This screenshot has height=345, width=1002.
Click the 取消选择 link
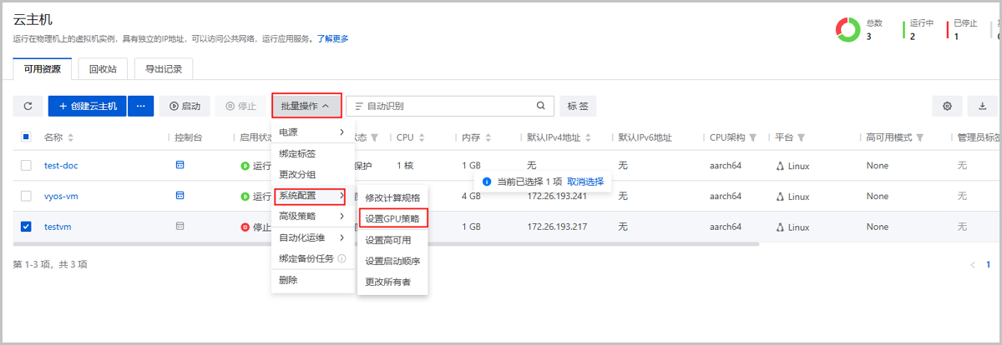click(x=585, y=181)
